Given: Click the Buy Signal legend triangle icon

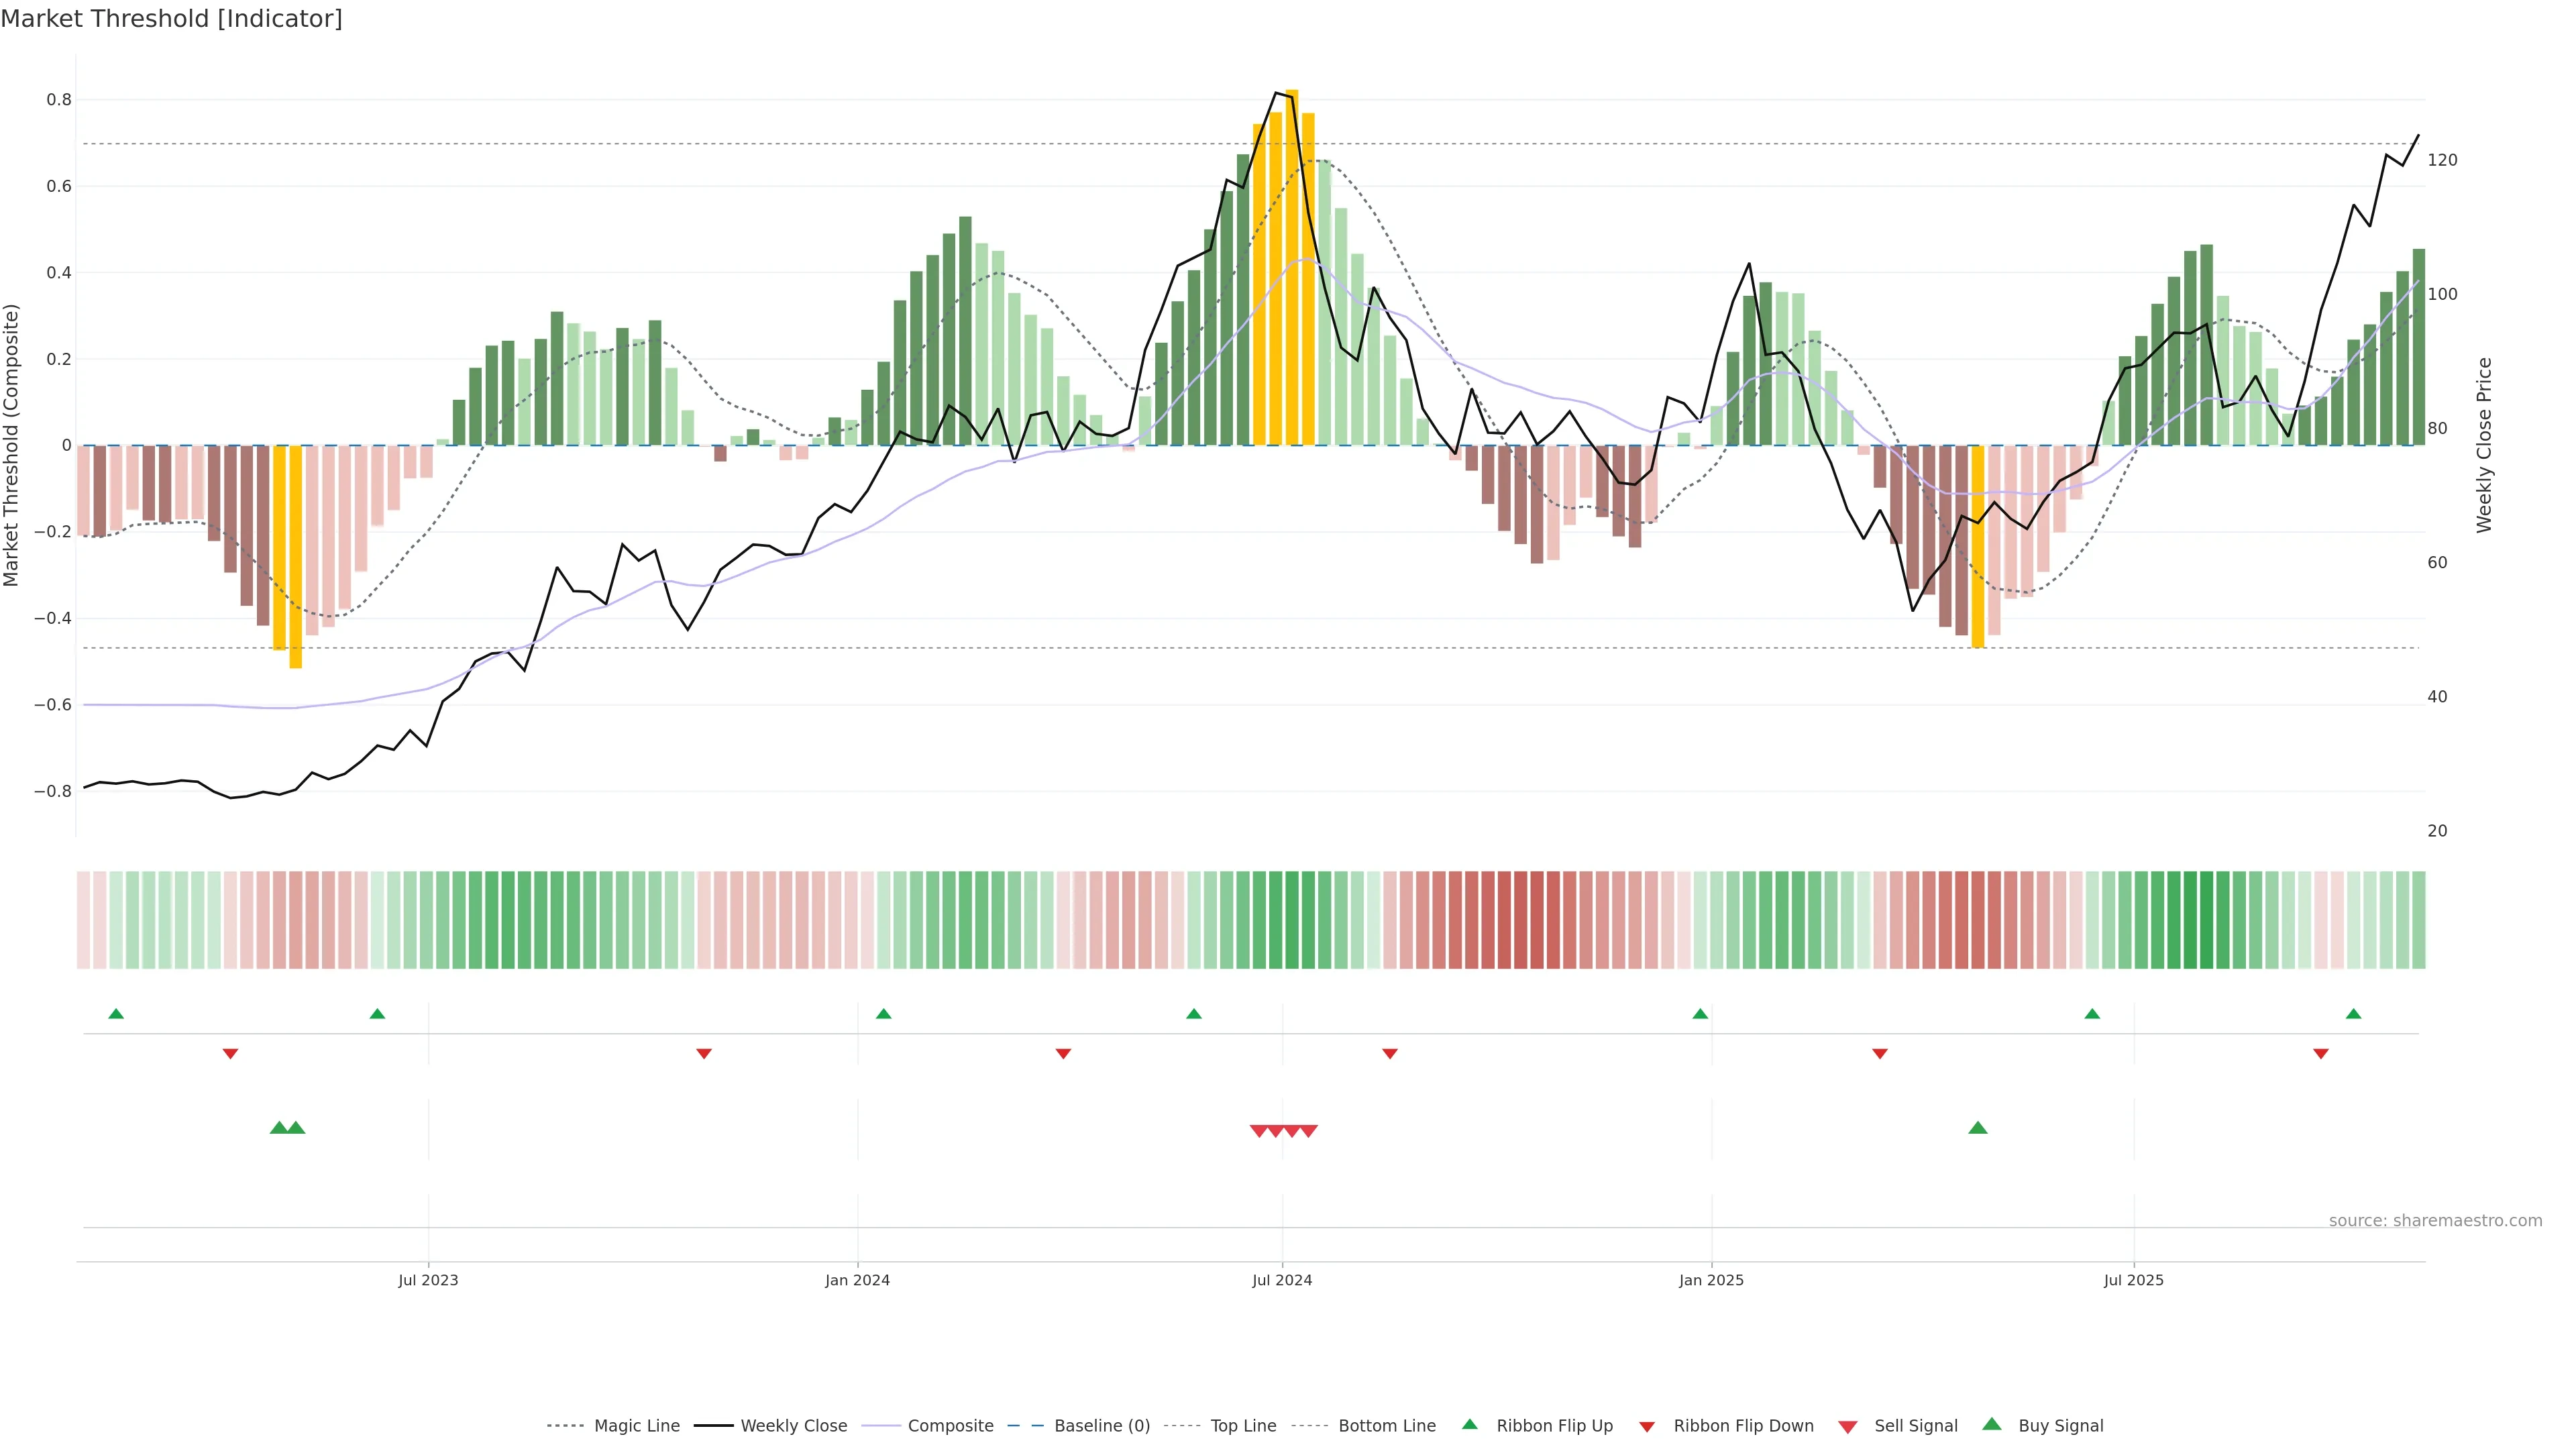Looking at the screenshot, I should point(1991,1424).
